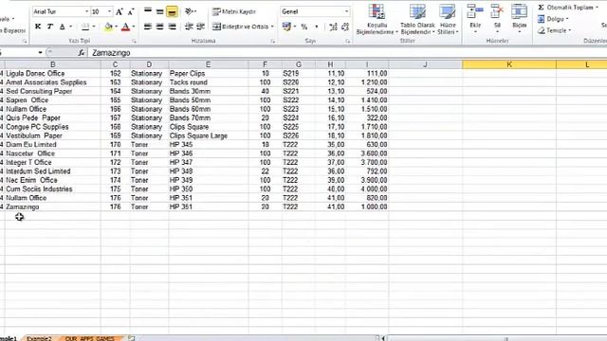Align cell text left
Screen dimensions: 607x341
pos(148,27)
